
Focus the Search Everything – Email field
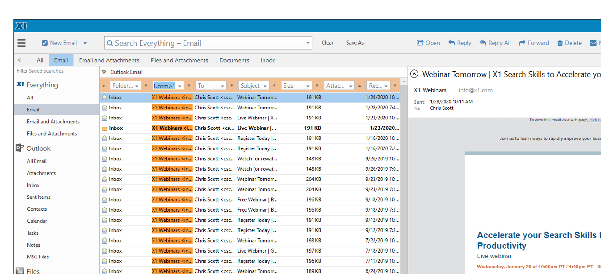pyautogui.click(x=208, y=43)
